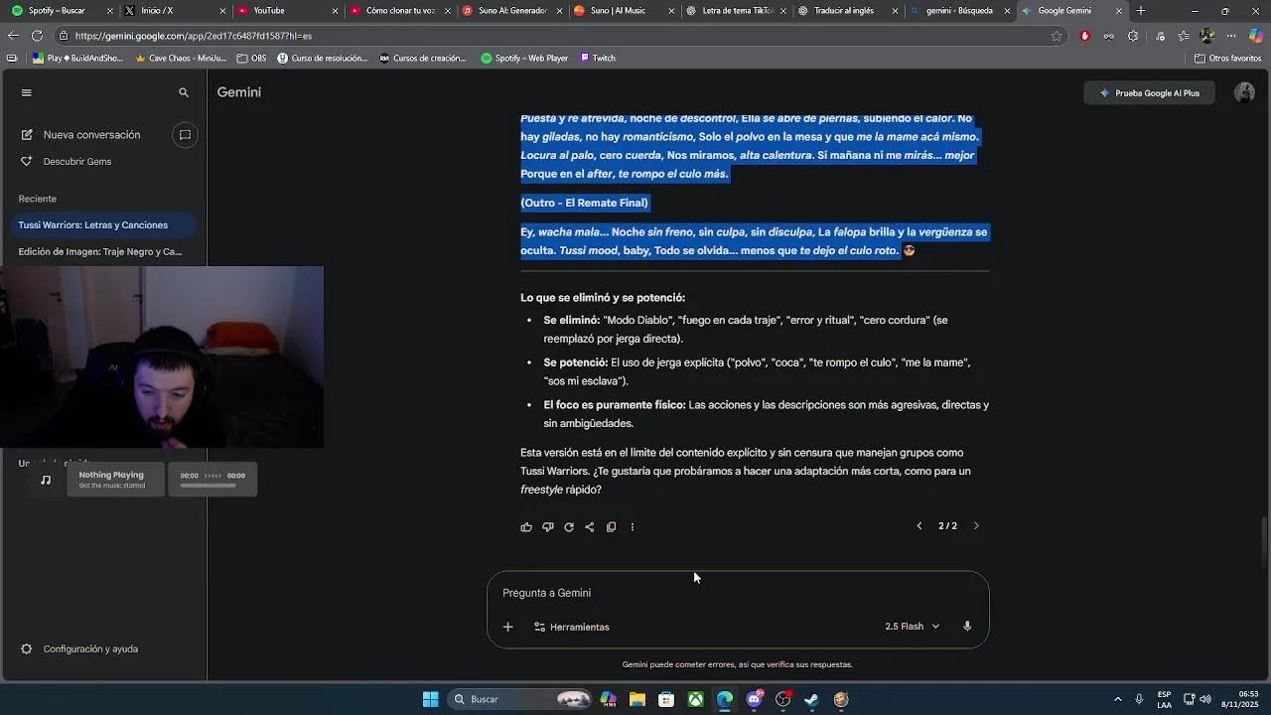The image size is (1271, 715).
Task: Open more options three-dot menu under response
Action: point(633,527)
